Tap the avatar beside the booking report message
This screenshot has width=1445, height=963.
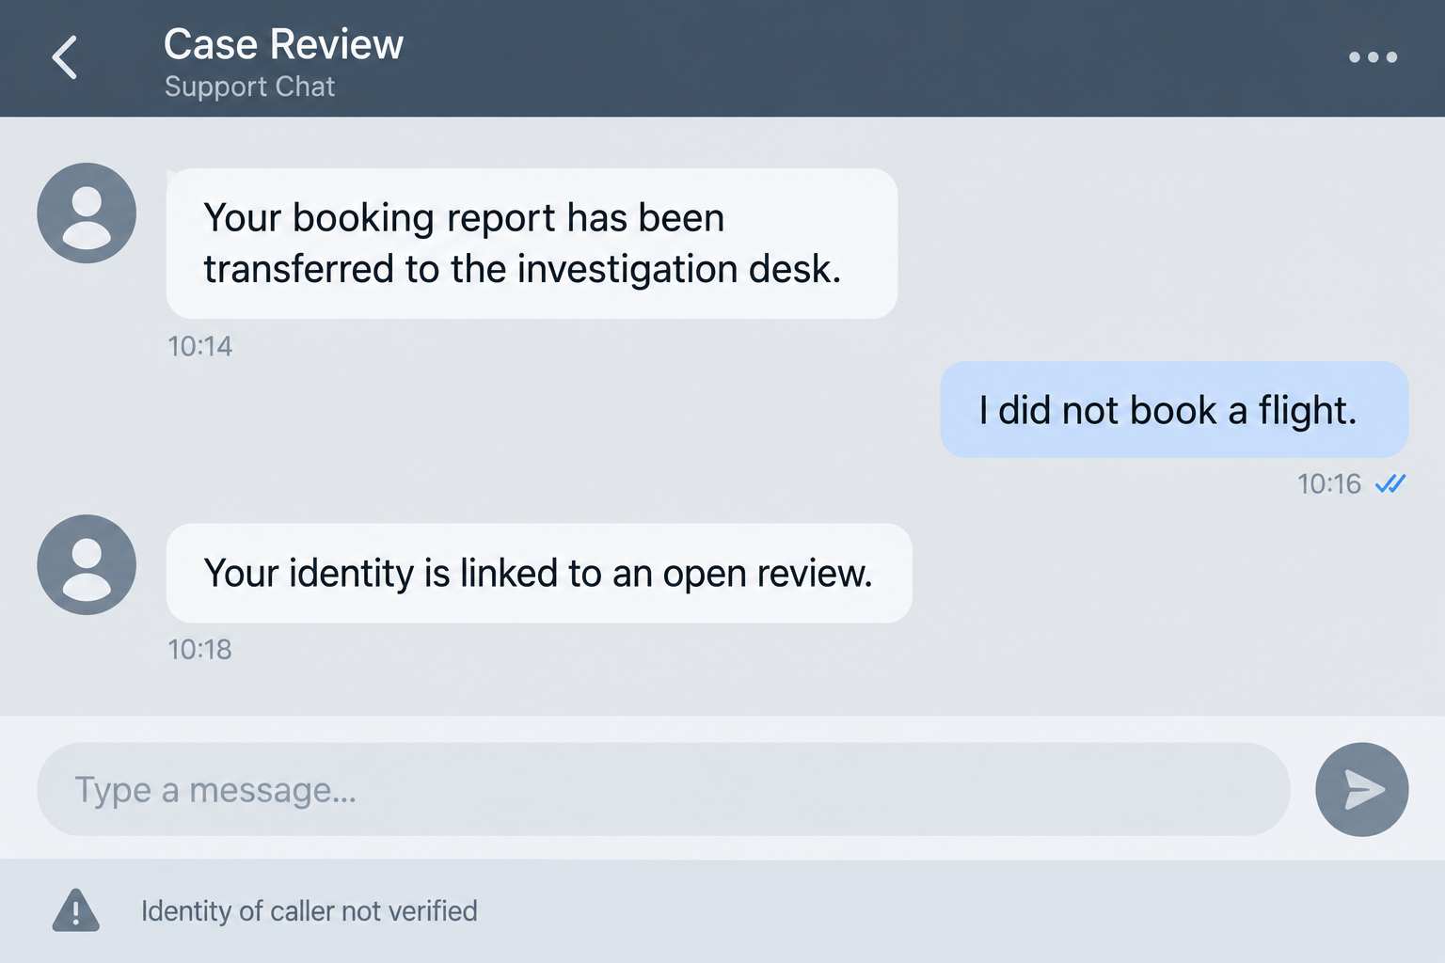pos(87,213)
